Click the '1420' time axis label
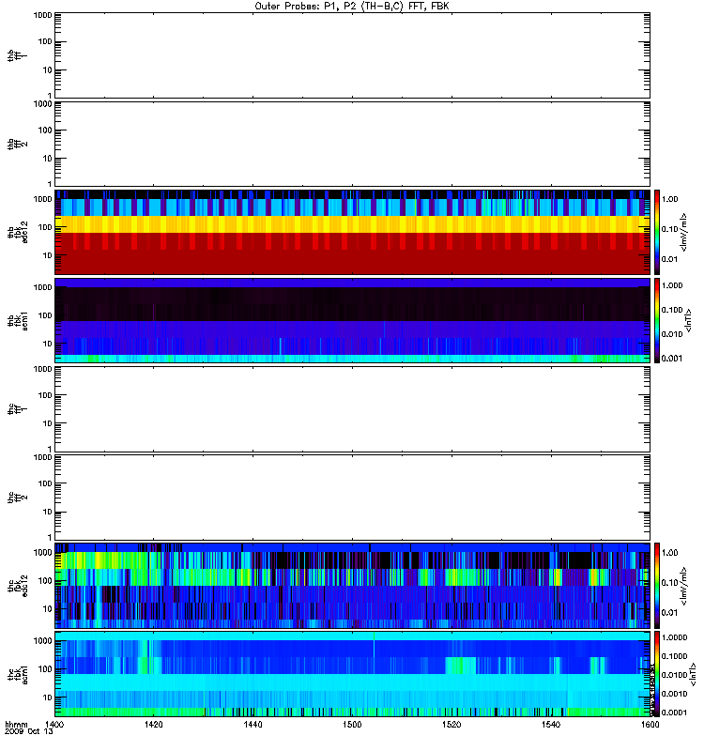The image size is (704, 751). [153, 724]
